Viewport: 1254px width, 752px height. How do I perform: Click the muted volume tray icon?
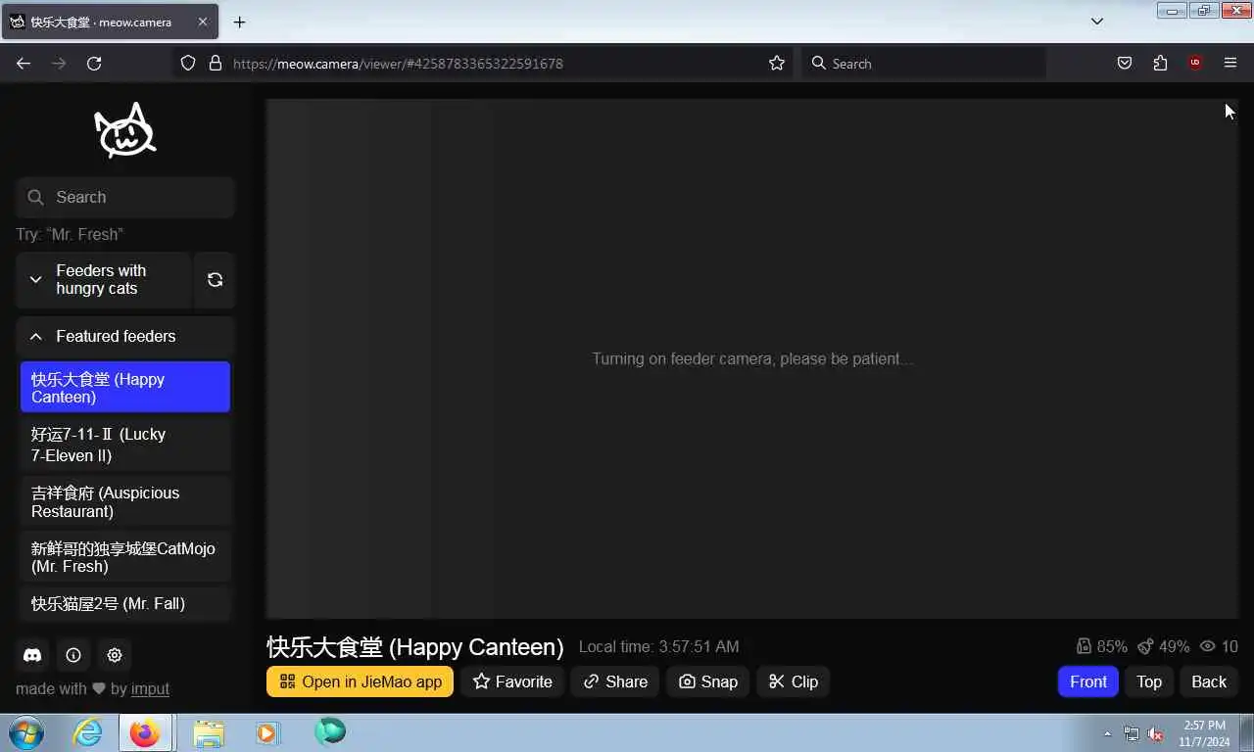coord(1155,733)
